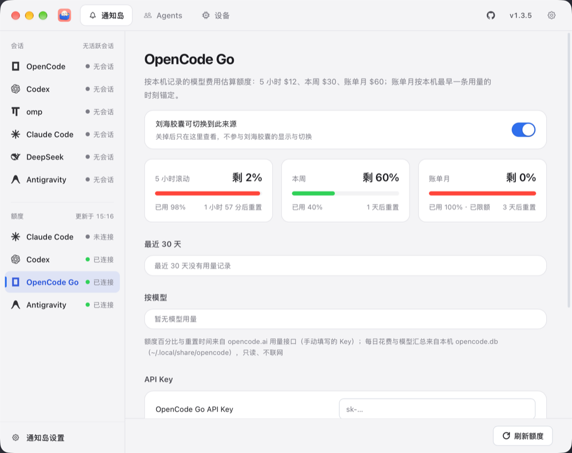Open settings gear in the title bar

[x=551, y=15]
